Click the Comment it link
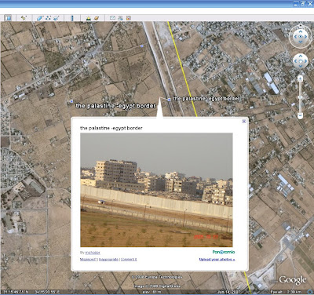The width and height of the screenshot is (314, 295). tap(129, 260)
